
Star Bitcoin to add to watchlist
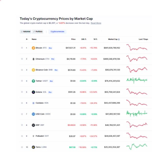(22, 48)
